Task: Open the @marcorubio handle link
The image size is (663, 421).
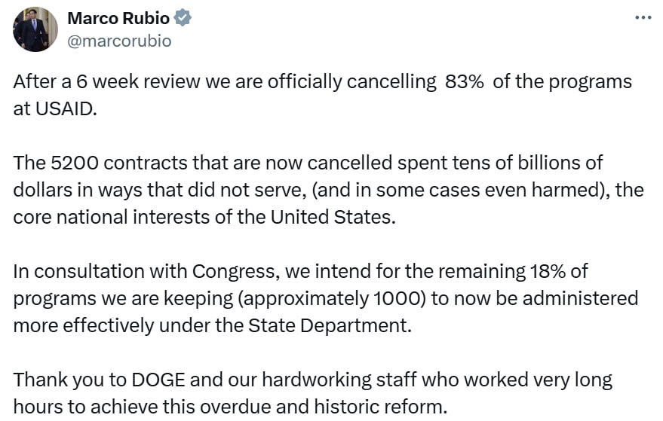Action: [119, 41]
